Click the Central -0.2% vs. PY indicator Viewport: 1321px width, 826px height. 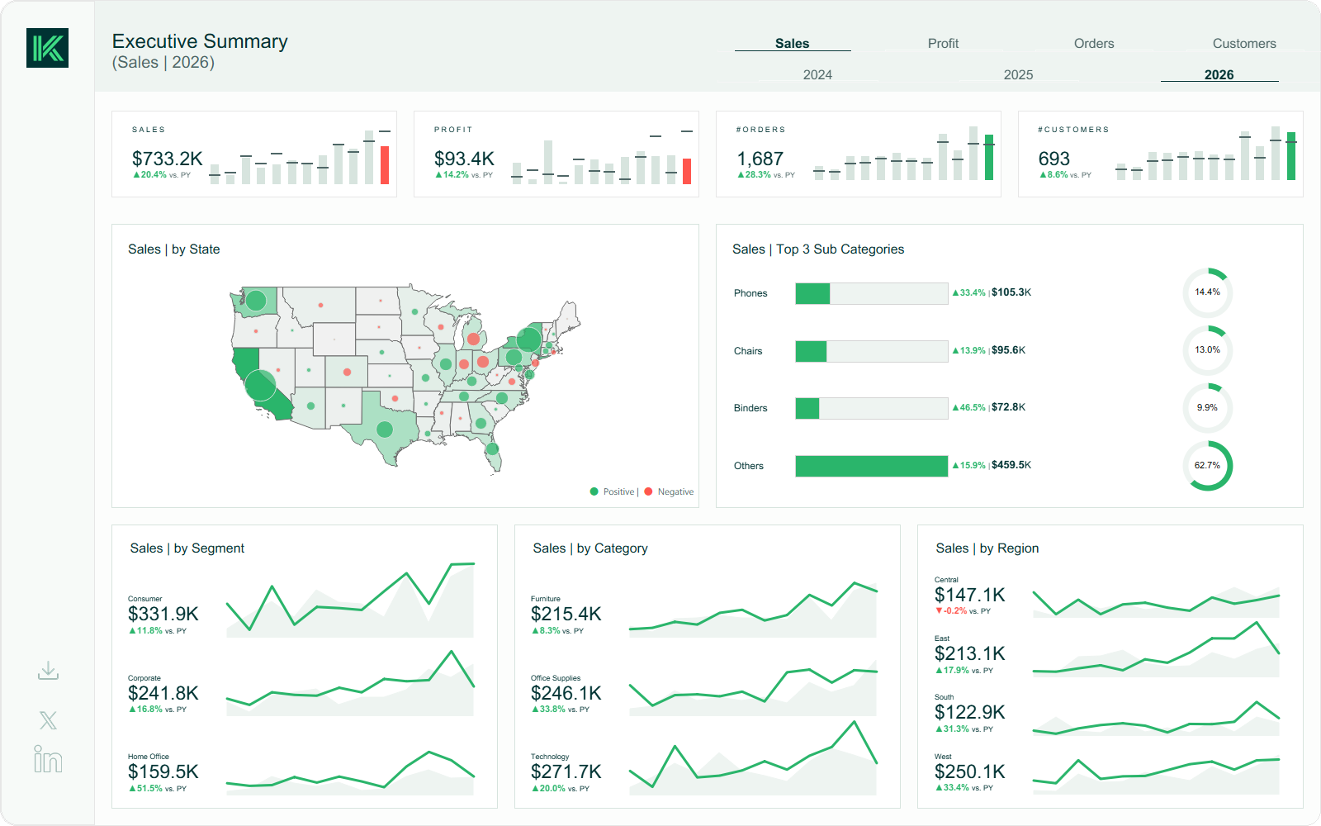(963, 611)
